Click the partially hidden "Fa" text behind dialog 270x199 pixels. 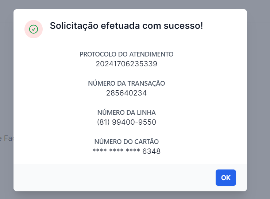point(9,138)
